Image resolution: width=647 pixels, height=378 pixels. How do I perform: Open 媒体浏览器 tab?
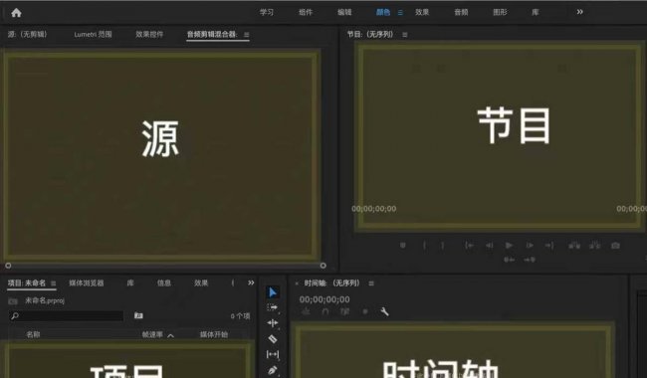point(87,283)
